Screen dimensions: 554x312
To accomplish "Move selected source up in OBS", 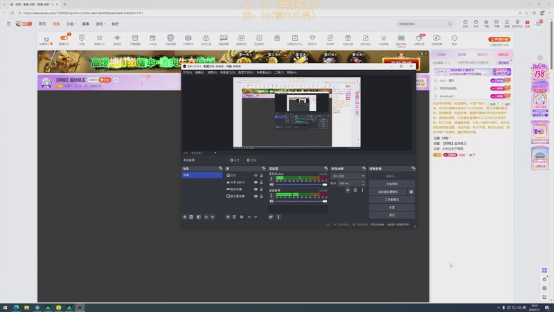I will click(x=249, y=217).
